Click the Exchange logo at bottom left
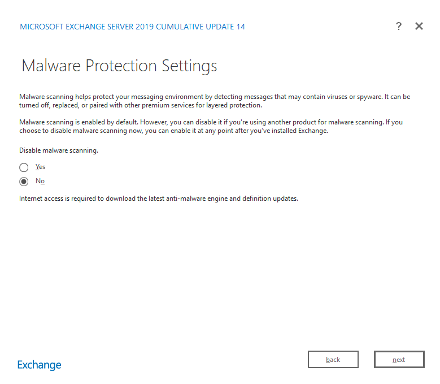Image resolution: width=440 pixels, height=384 pixels. (x=39, y=365)
